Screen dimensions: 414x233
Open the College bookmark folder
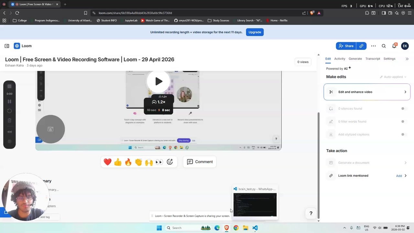(20, 20)
